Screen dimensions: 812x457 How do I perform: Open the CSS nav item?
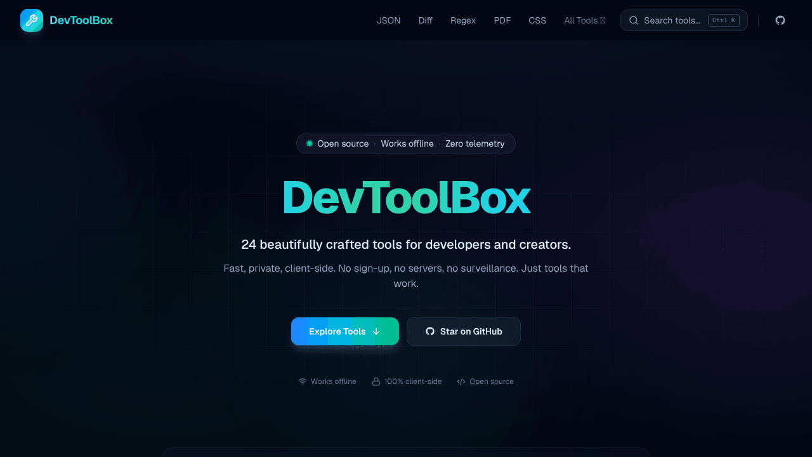coord(537,20)
